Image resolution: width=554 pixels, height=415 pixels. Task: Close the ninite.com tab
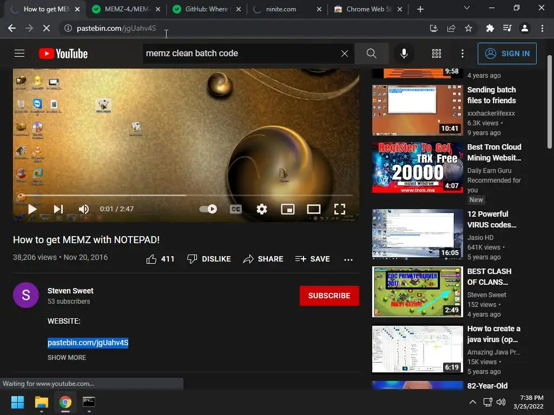[x=319, y=9]
